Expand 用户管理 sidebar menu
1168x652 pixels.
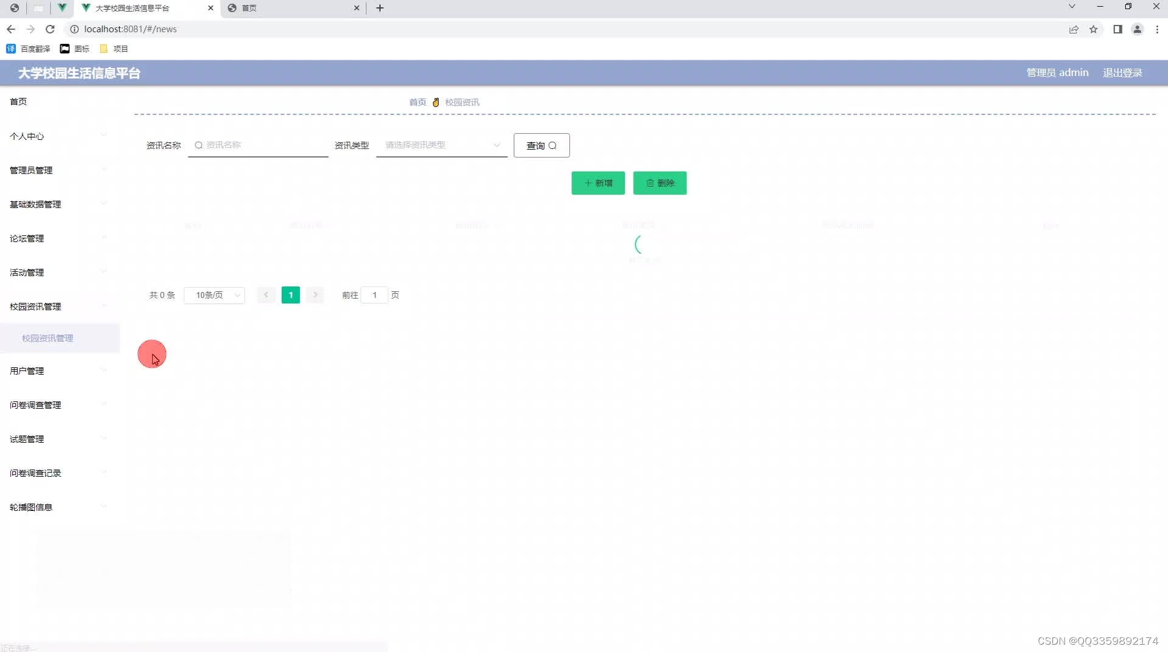[60, 371]
